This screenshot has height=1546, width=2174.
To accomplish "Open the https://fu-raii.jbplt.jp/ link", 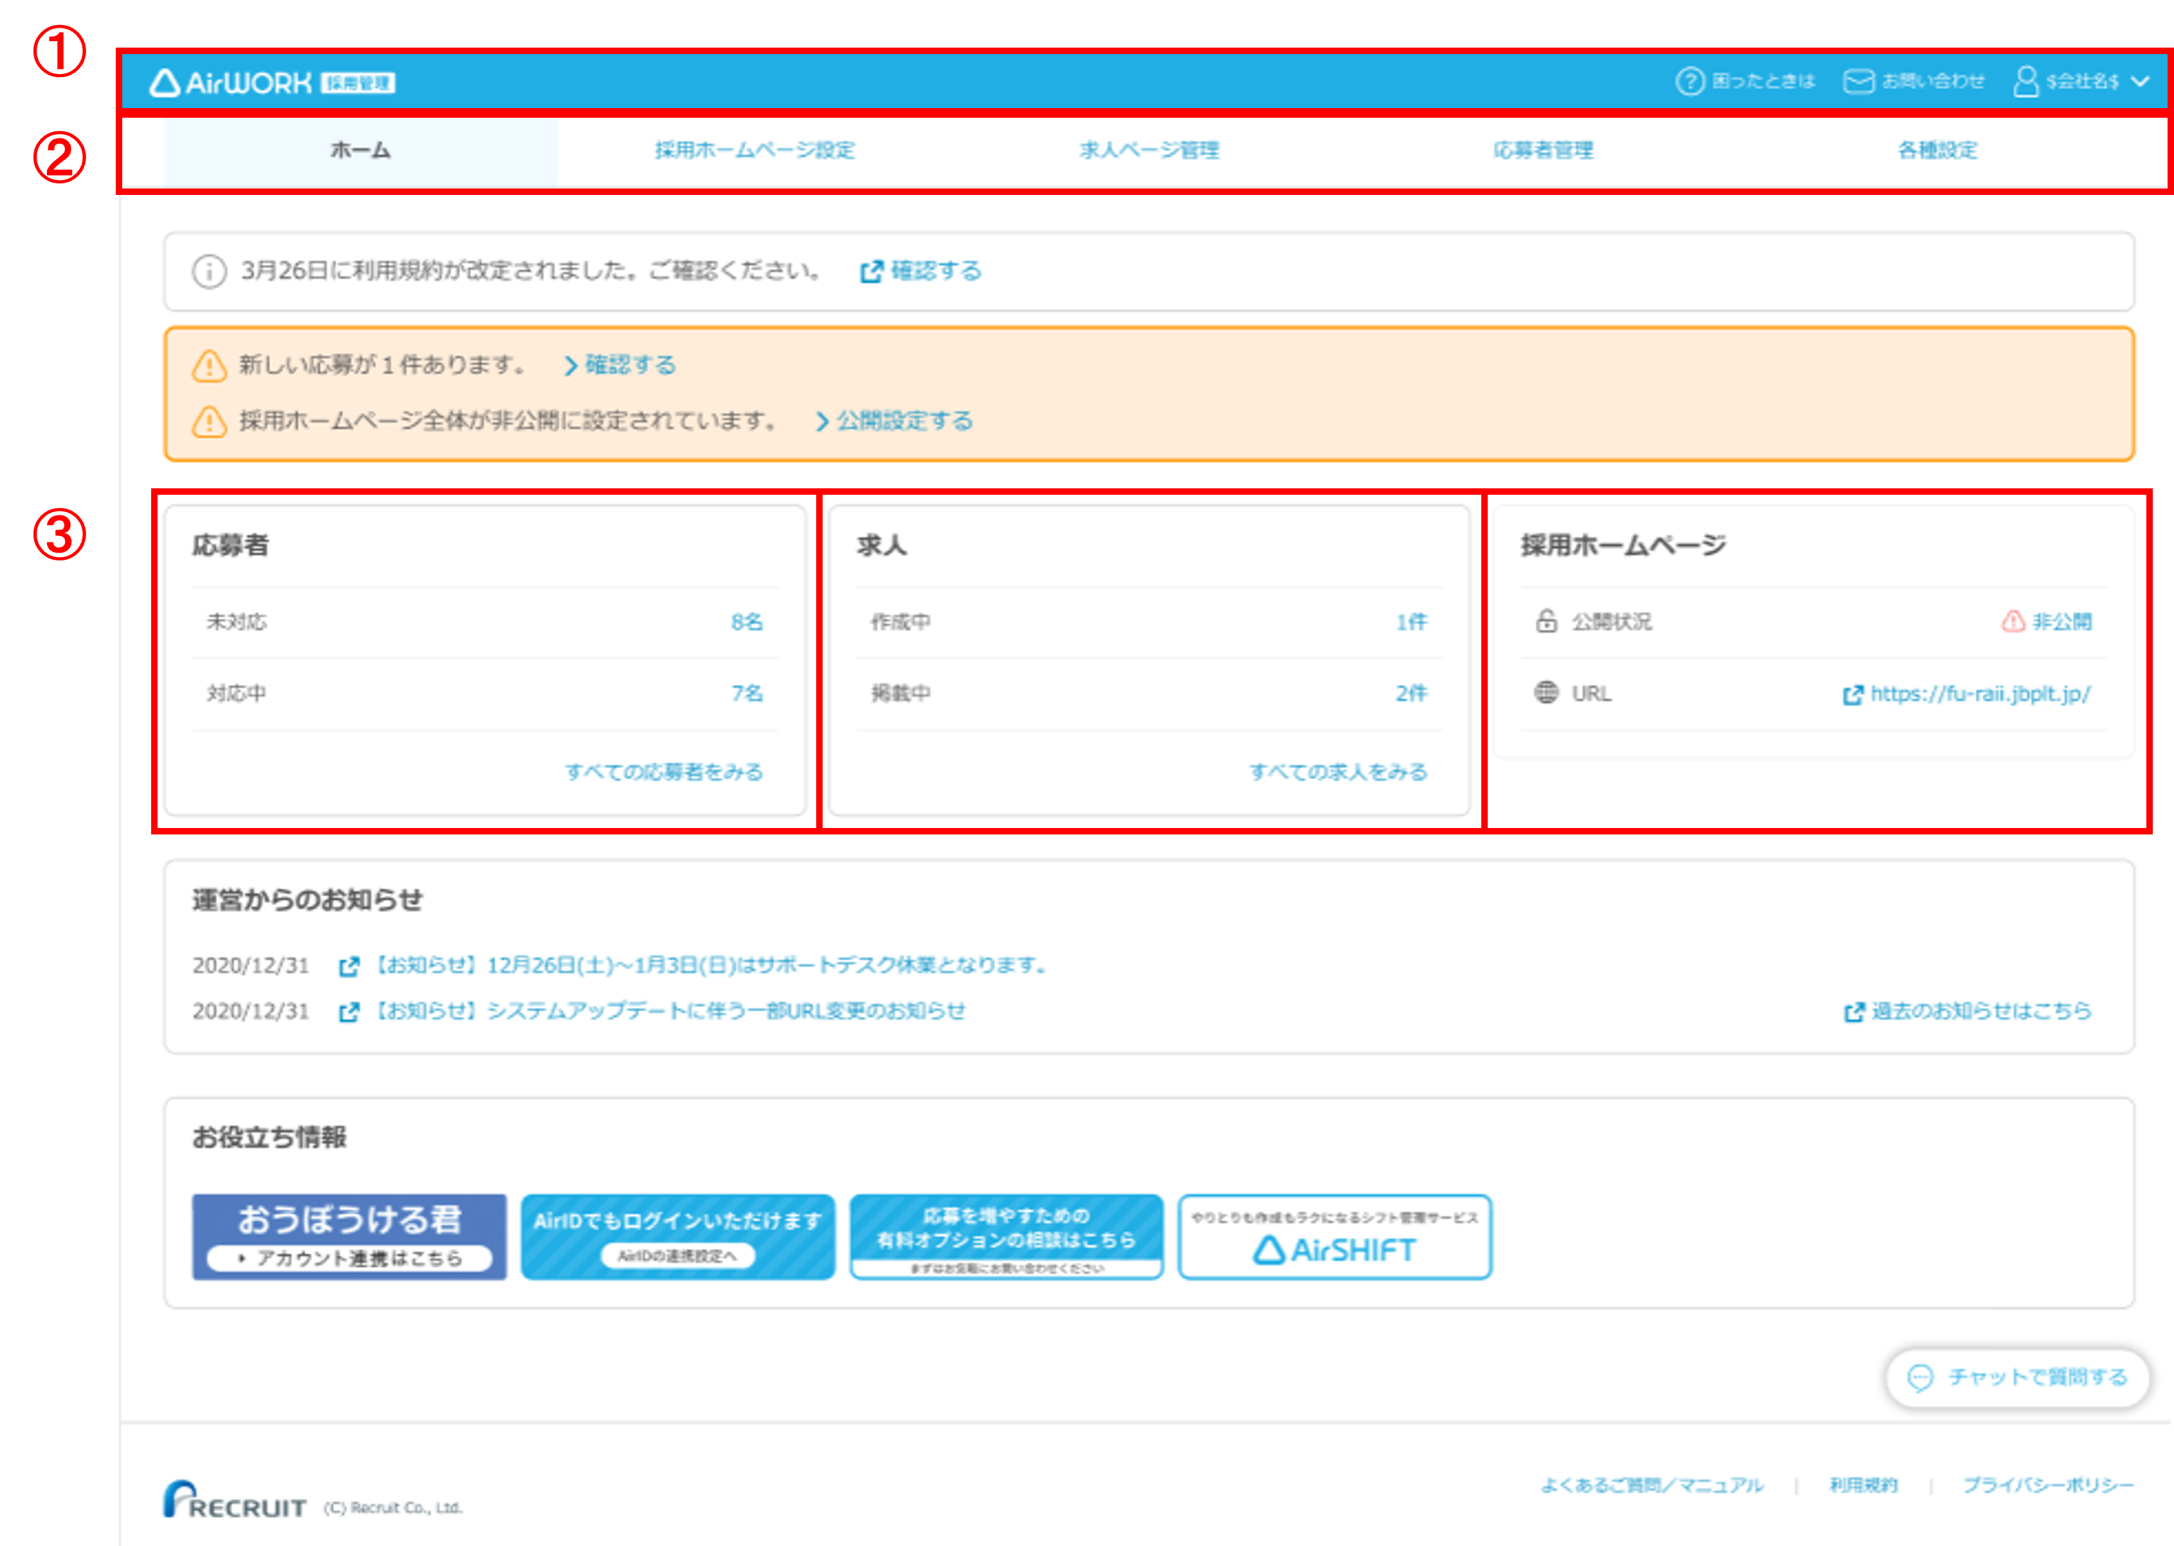I will click(1981, 694).
